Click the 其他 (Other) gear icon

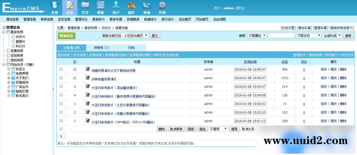[x=162, y=7]
